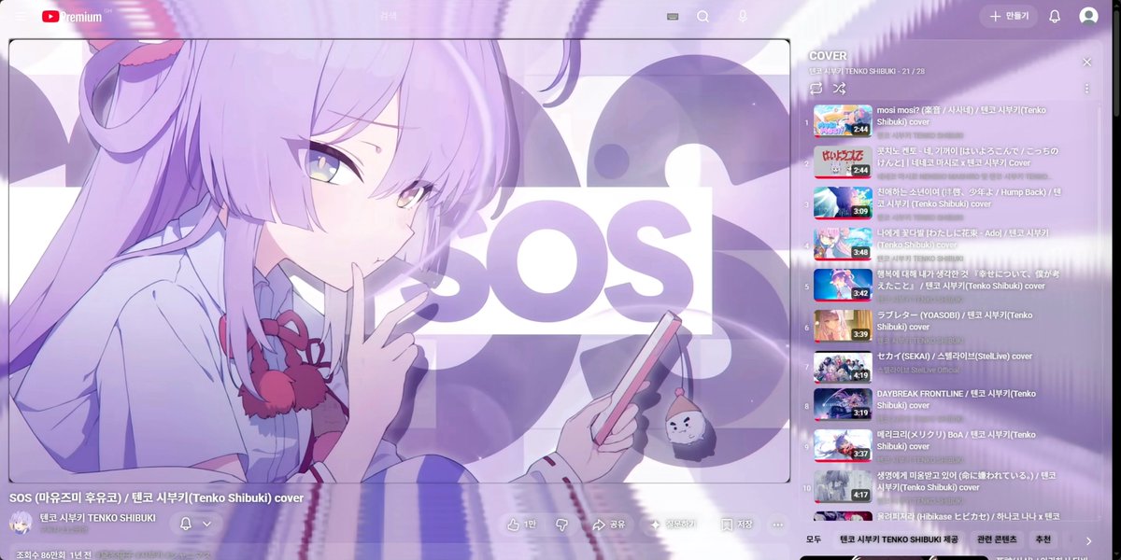Click the 만들기 create button
The width and height of the screenshot is (1121, 560).
(1008, 16)
